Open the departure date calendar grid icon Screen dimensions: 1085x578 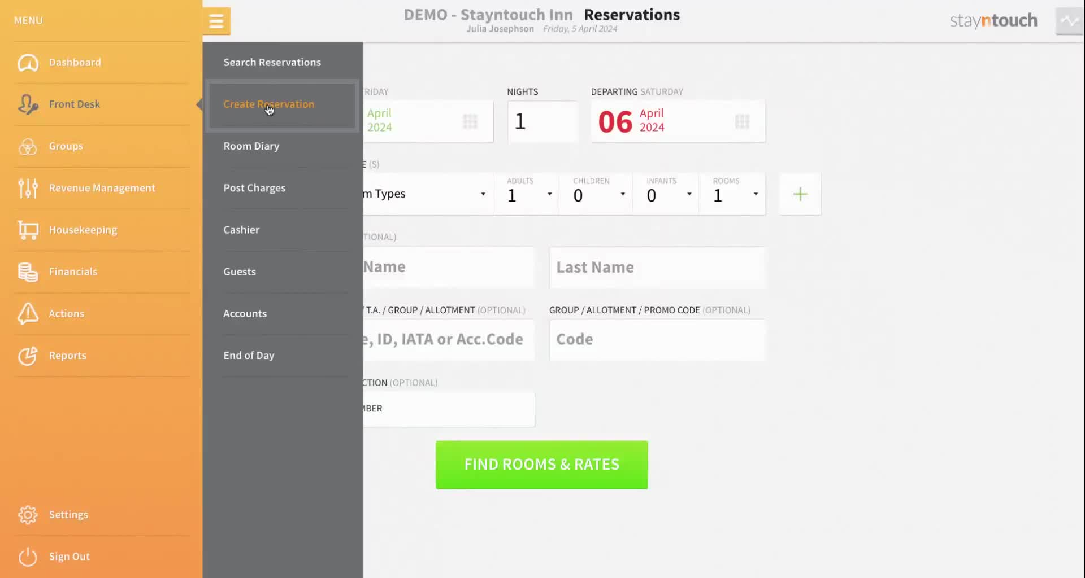coord(743,121)
